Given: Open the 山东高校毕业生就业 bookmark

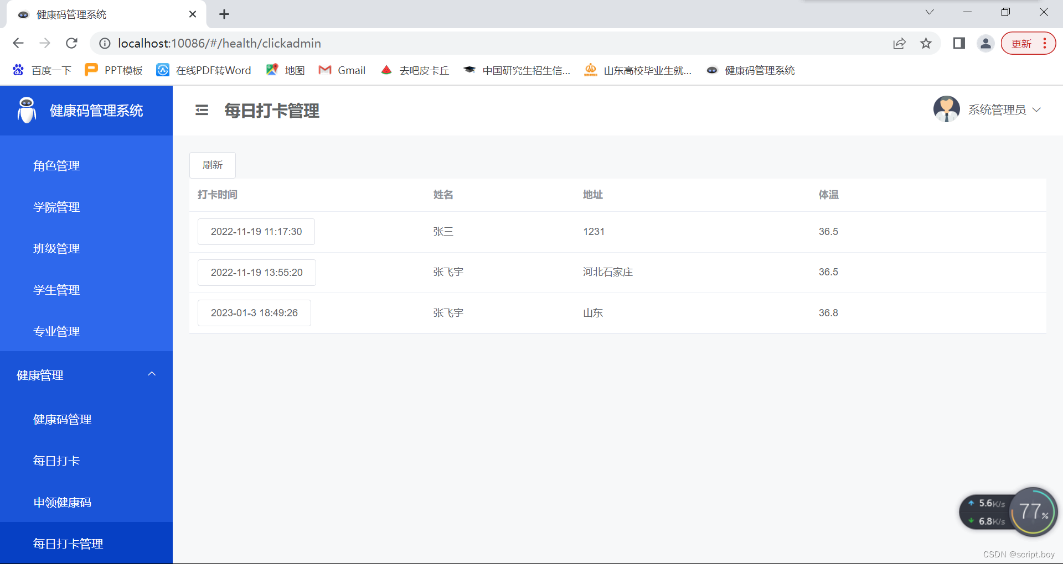Looking at the screenshot, I should [638, 70].
